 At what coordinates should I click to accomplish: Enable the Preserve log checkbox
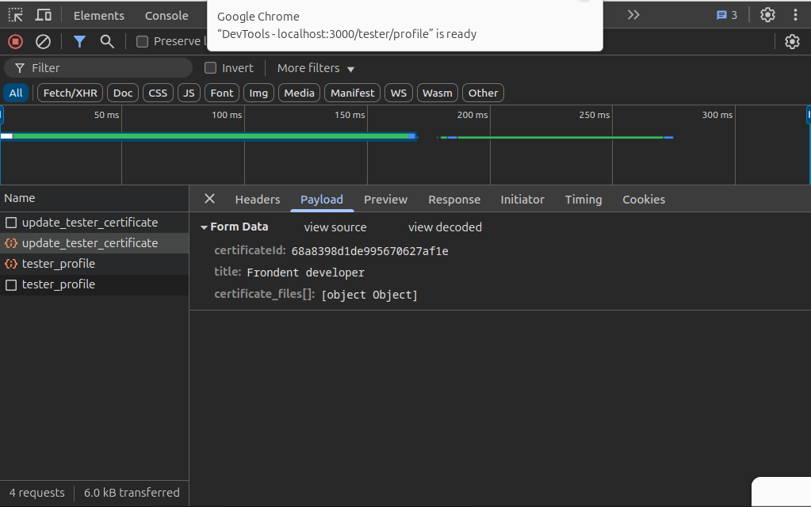143,41
